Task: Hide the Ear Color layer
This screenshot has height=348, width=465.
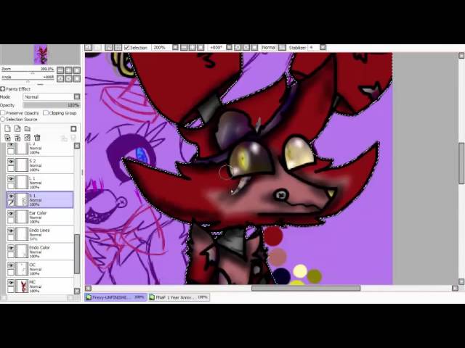Action: pos(11,213)
